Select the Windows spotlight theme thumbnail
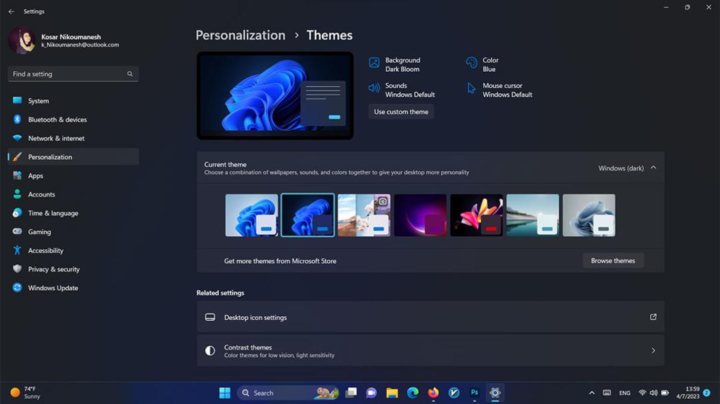 click(x=364, y=215)
